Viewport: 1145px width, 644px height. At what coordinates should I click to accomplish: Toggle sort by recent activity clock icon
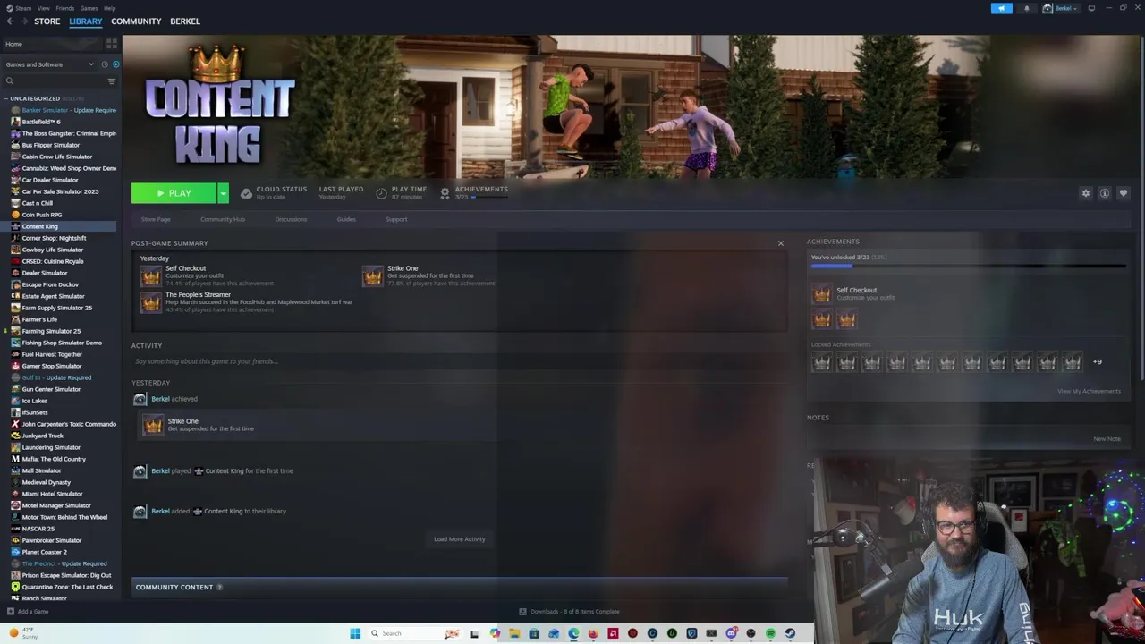[105, 64]
